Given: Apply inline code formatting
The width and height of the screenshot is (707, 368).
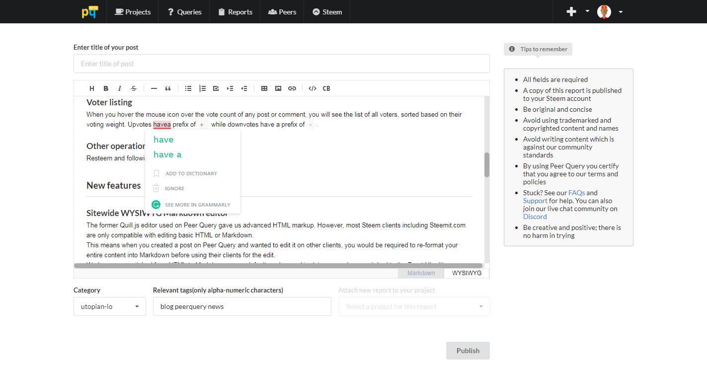Looking at the screenshot, I should pyautogui.click(x=313, y=88).
